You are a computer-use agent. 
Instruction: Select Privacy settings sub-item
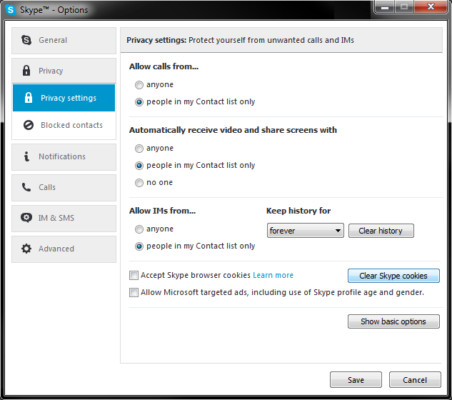coord(64,98)
